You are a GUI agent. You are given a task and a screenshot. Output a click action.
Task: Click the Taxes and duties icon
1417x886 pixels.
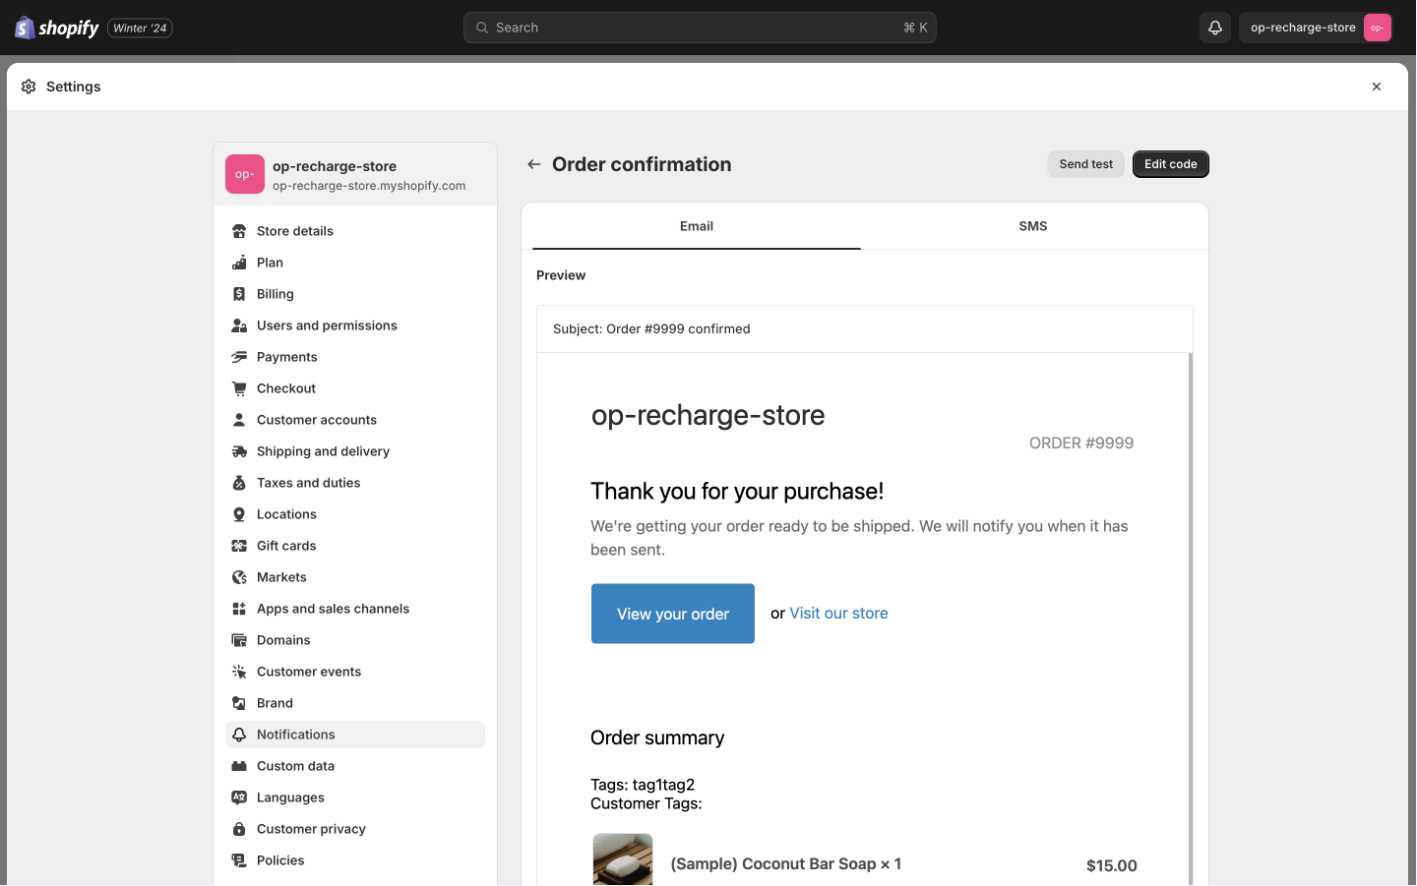(239, 483)
